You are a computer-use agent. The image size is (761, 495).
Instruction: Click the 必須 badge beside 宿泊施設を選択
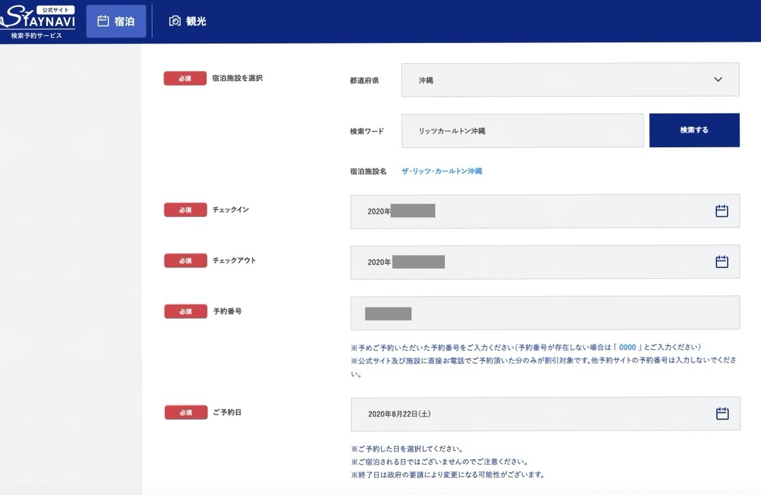[x=185, y=79]
